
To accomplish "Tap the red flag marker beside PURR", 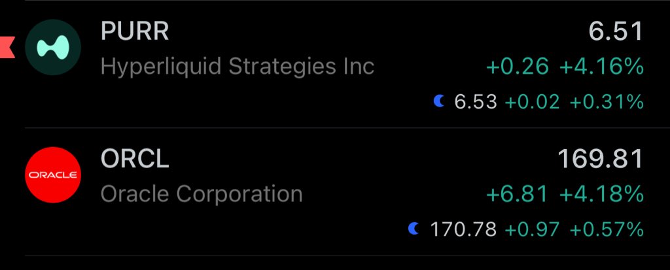I will point(7,47).
